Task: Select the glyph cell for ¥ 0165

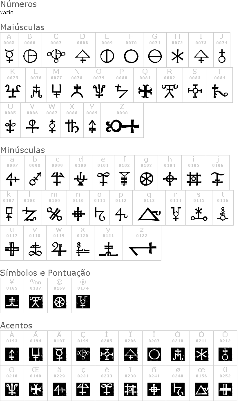Action: click(12, 296)
